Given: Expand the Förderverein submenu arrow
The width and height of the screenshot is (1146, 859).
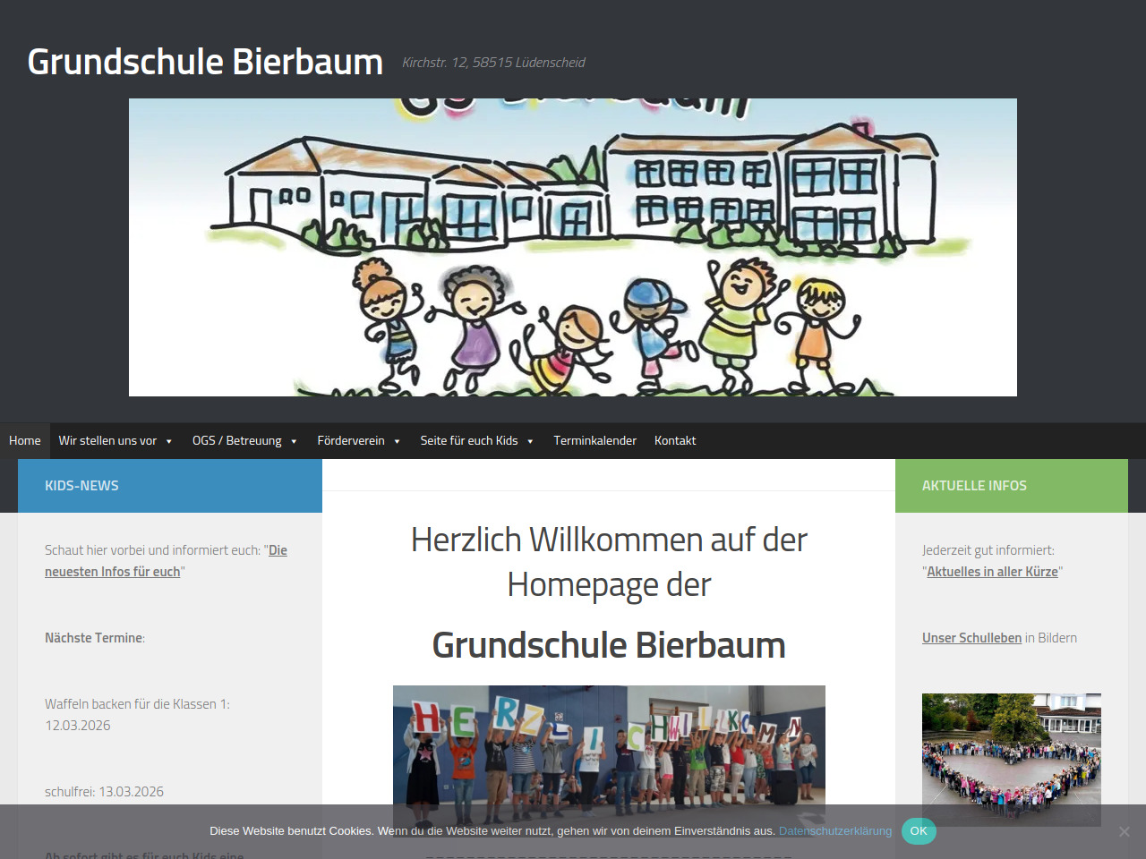Looking at the screenshot, I should pyautogui.click(x=397, y=441).
